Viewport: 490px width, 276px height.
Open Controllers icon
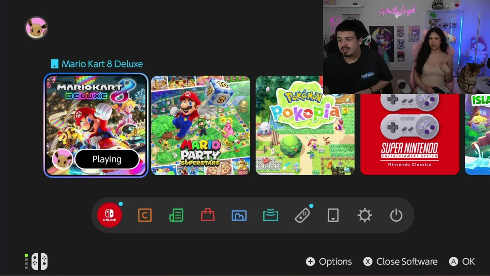[x=302, y=215]
